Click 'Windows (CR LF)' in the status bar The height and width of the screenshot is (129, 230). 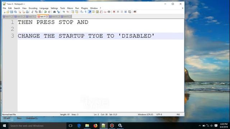145,115
